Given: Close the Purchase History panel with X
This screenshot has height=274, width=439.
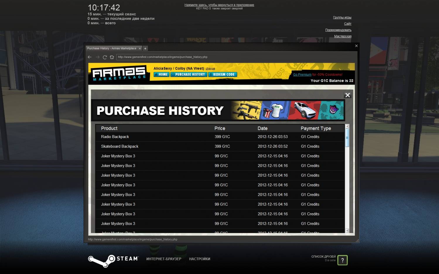Looking at the screenshot, I should tap(347, 95).
